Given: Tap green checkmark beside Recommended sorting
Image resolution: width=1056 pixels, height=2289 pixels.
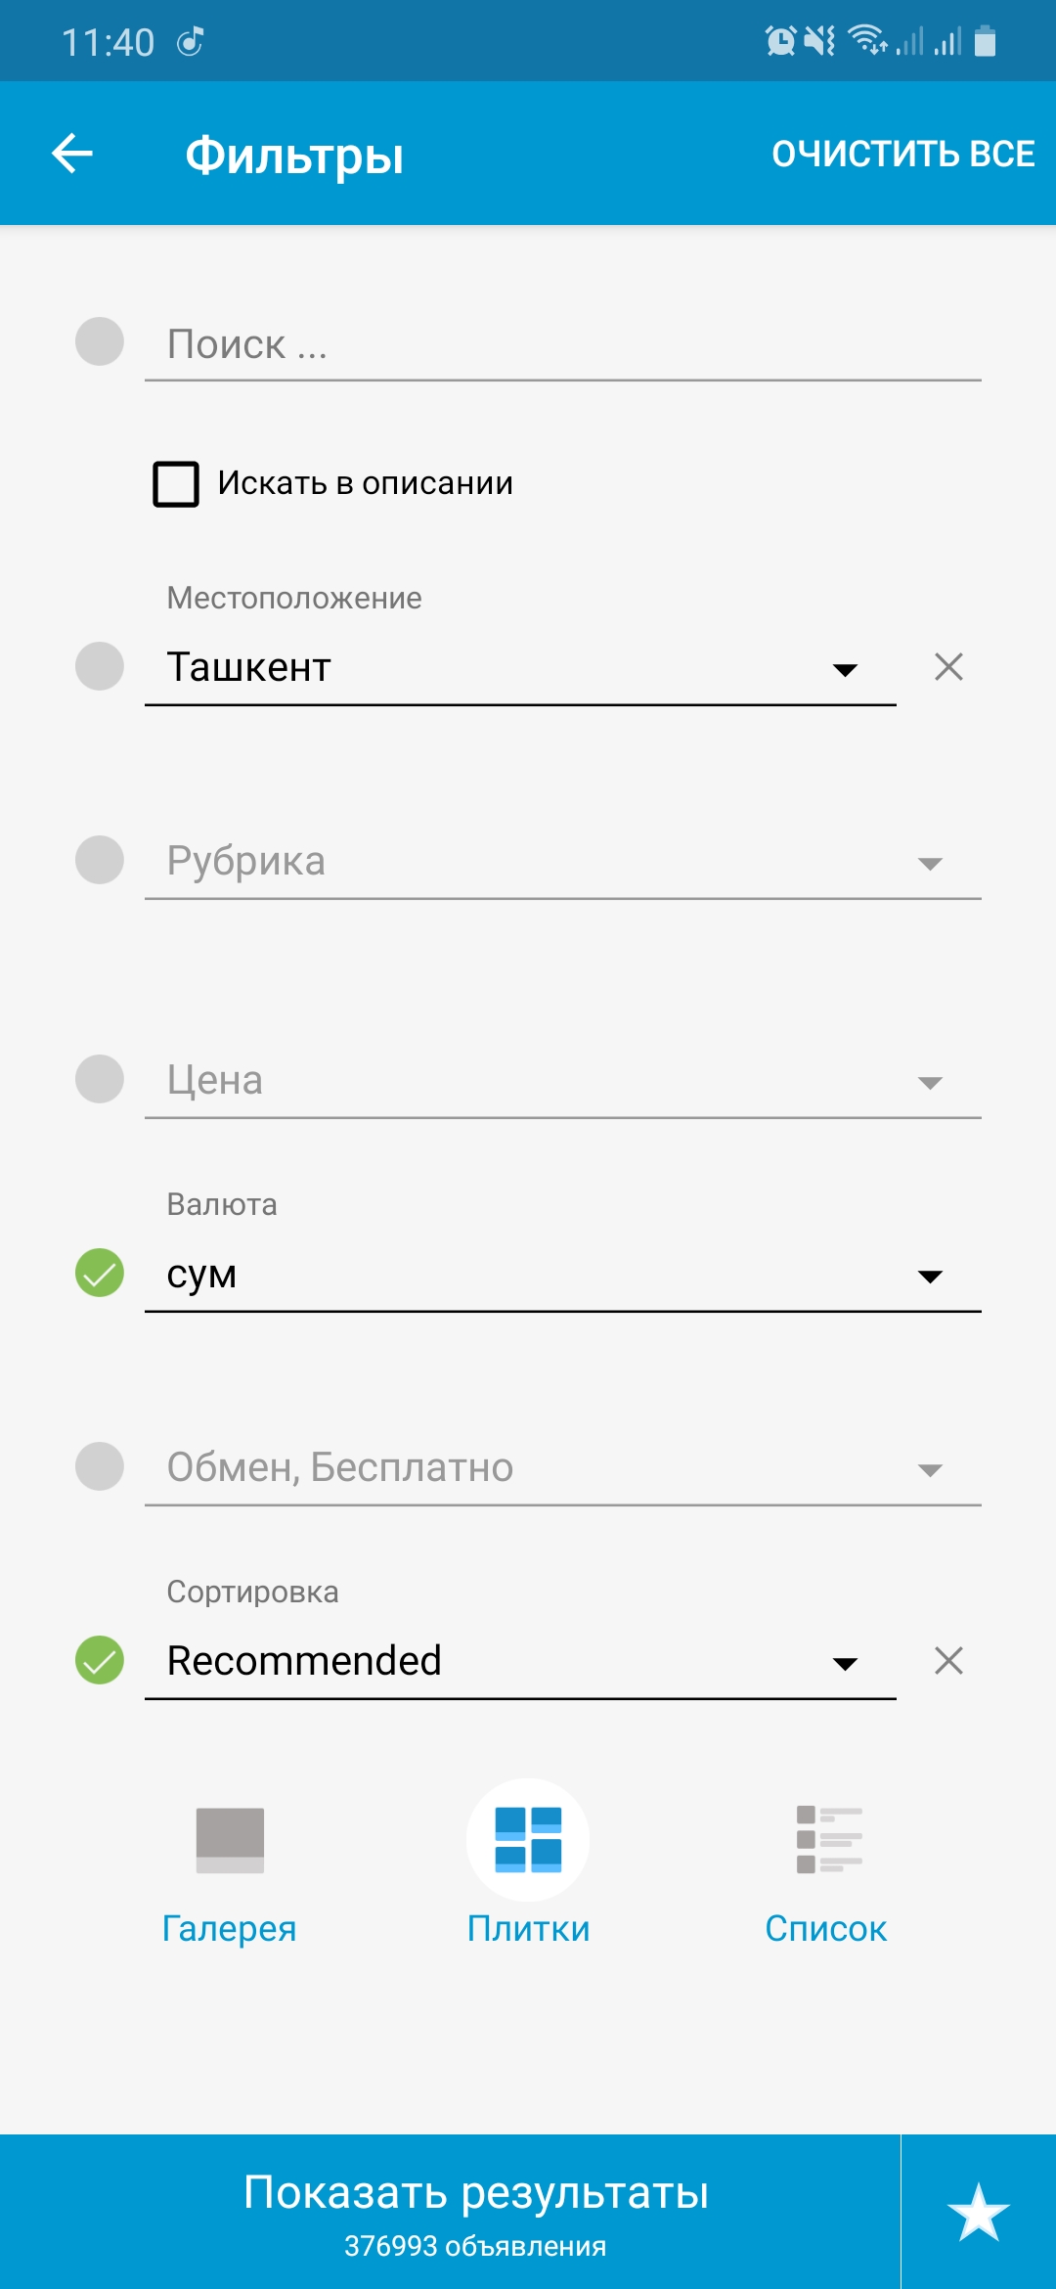Looking at the screenshot, I should pos(100,1661).
